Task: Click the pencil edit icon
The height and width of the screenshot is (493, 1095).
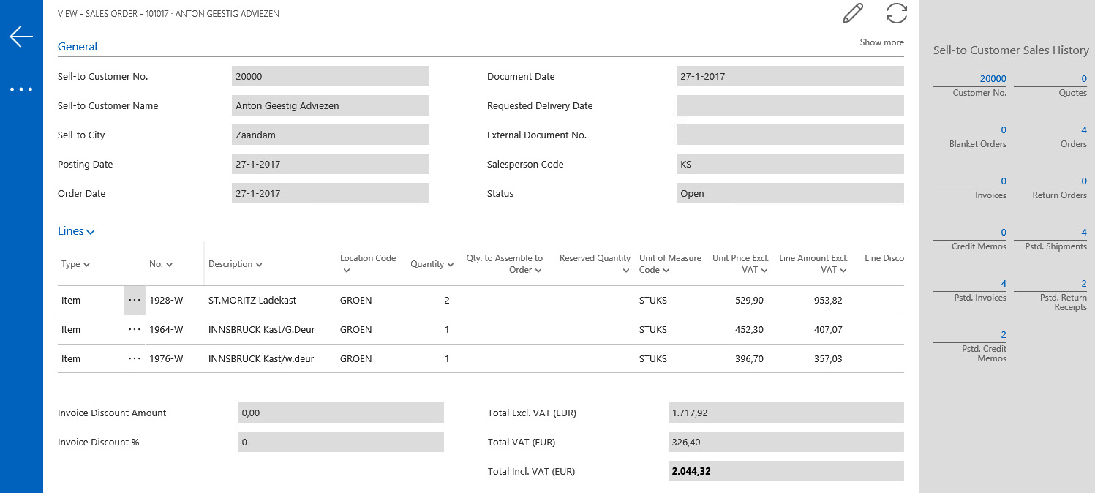Action: (853, 14)
